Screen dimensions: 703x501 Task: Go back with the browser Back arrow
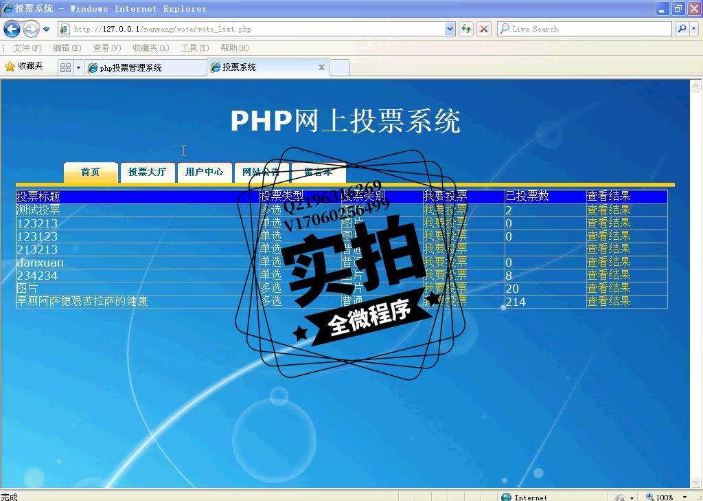12,30
